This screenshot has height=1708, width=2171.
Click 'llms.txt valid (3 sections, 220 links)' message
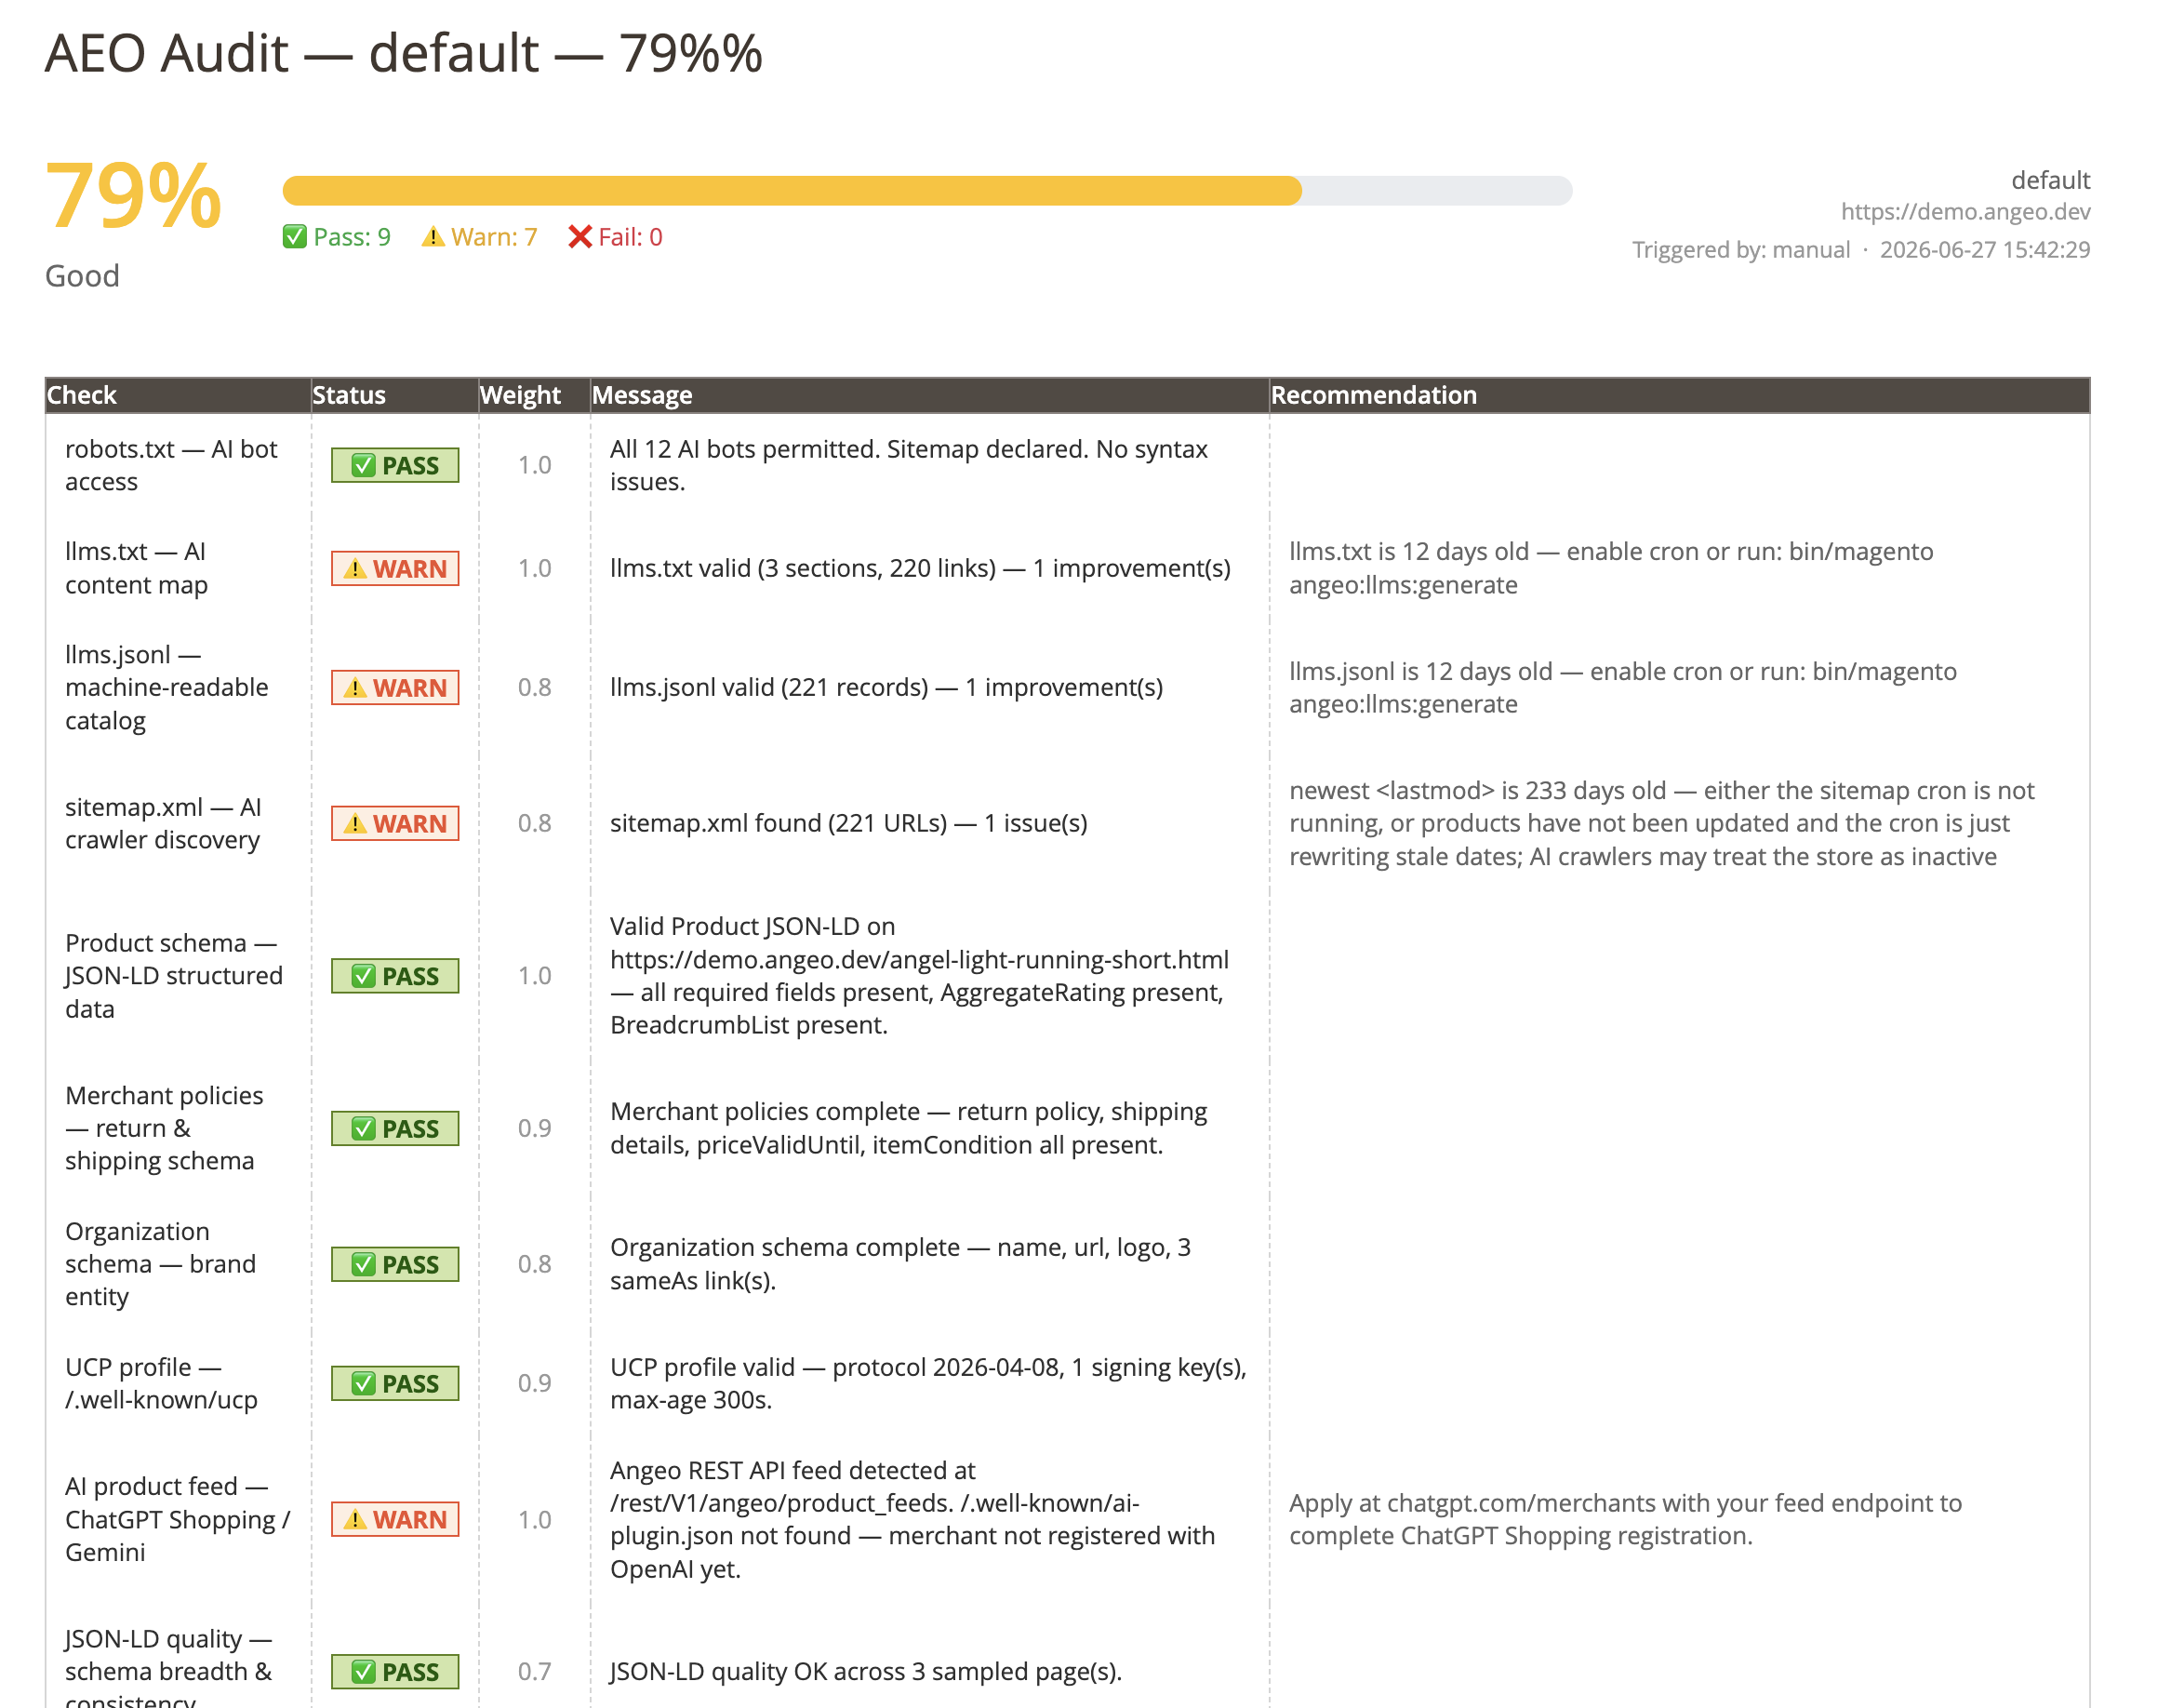(920, 568)
